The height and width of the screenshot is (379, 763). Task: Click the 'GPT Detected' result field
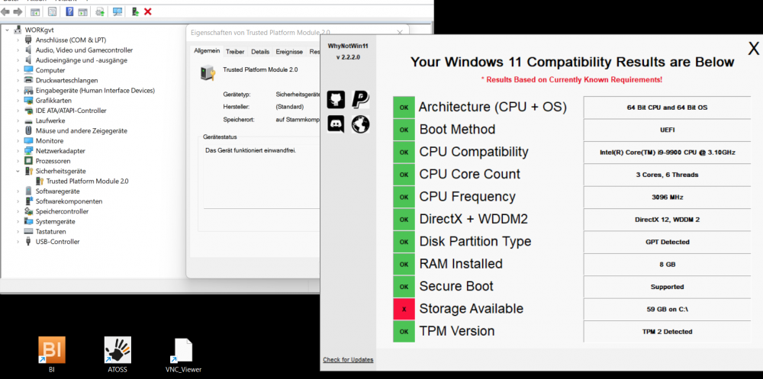(667, 242)
